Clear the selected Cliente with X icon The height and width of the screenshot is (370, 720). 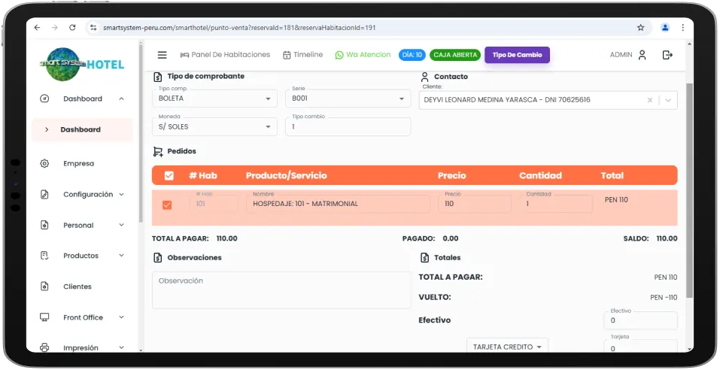[650, 100]
